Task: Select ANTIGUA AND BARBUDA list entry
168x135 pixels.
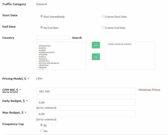Action: 49,63
